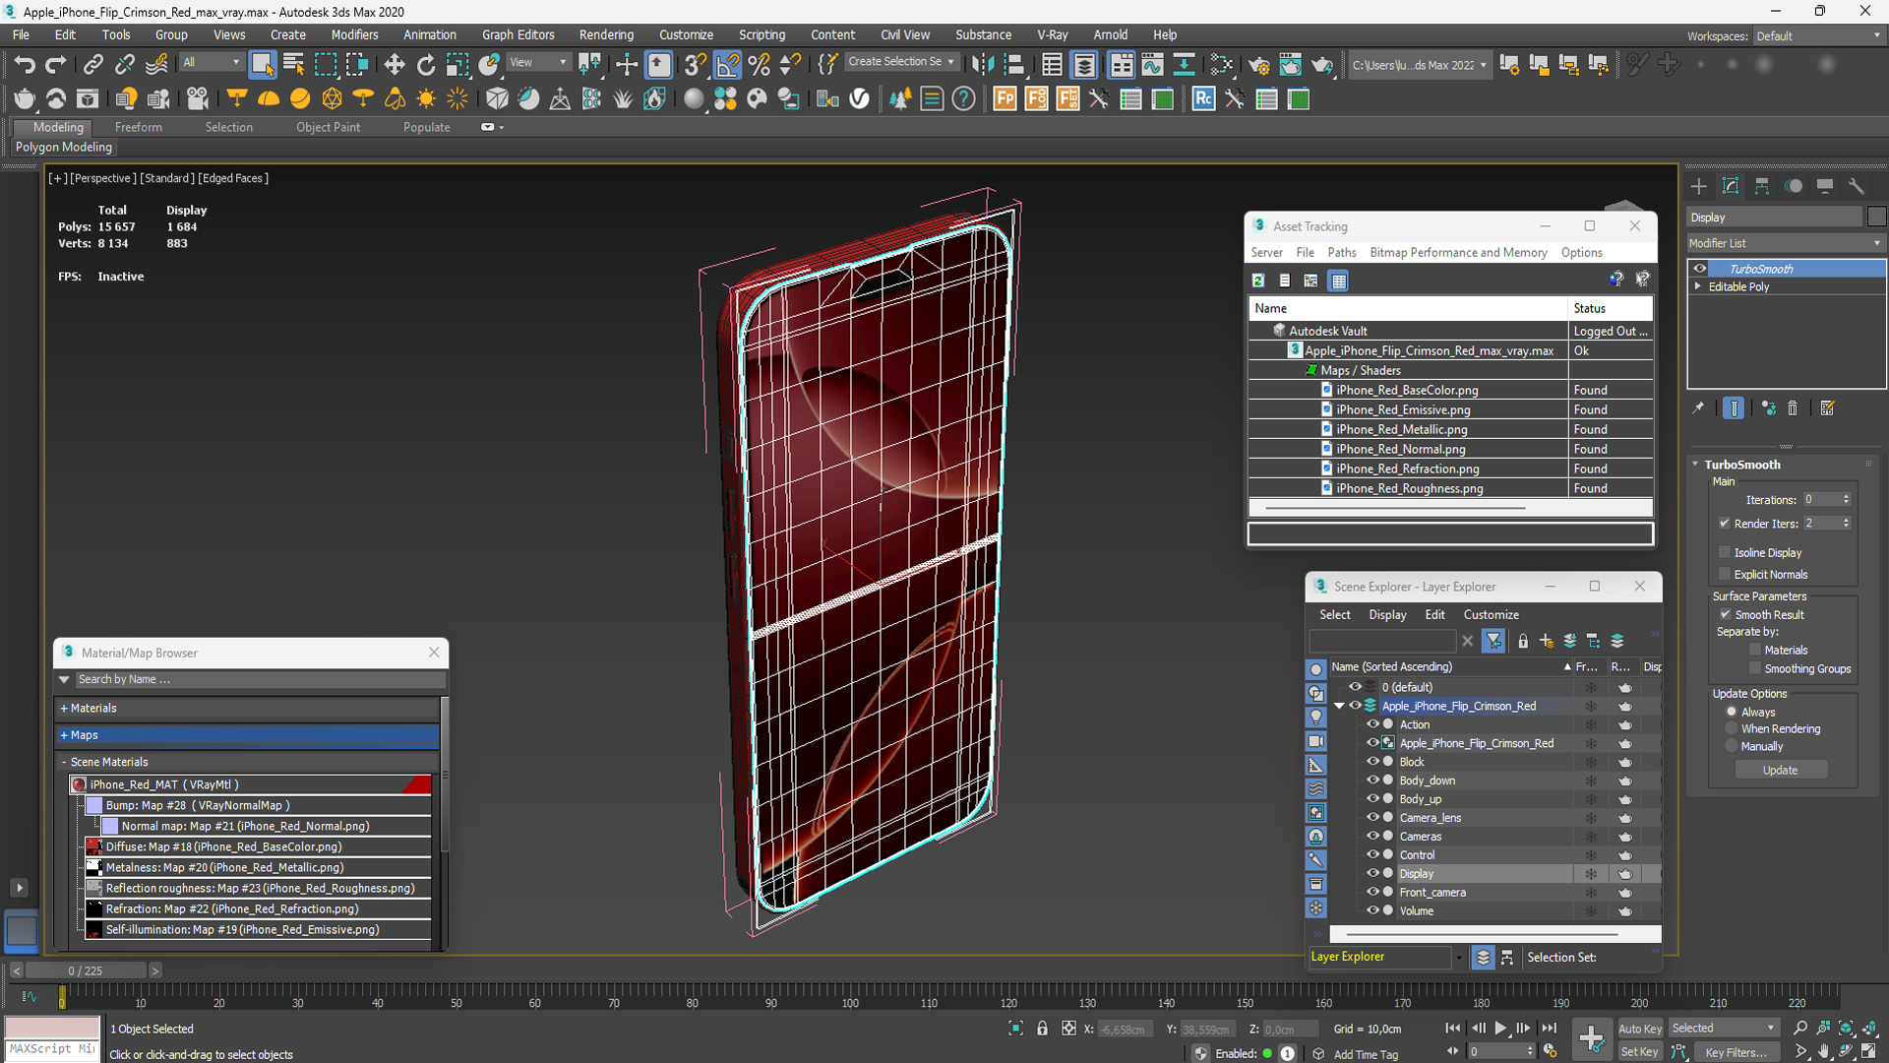Image resolution: width=1889 pixels, height=1063 pixels.
Task: Click the Auto Key button
Action: 1640,1029
